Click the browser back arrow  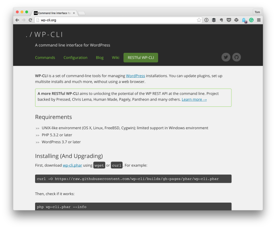point(17,20)
